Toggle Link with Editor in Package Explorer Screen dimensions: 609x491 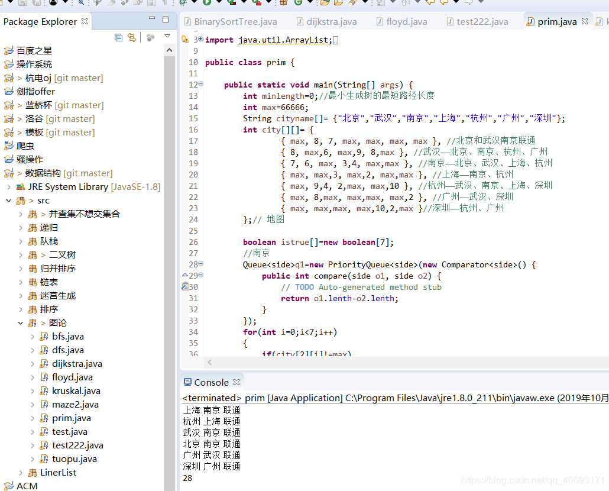pyautogui.click(x=132, y=37)
